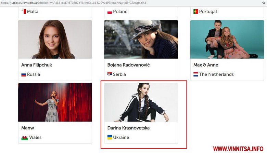Image resolution: width=267 pixels, height=154 pixels.
Task: Click the Serbia flag icon
Action: click(110, 74)
